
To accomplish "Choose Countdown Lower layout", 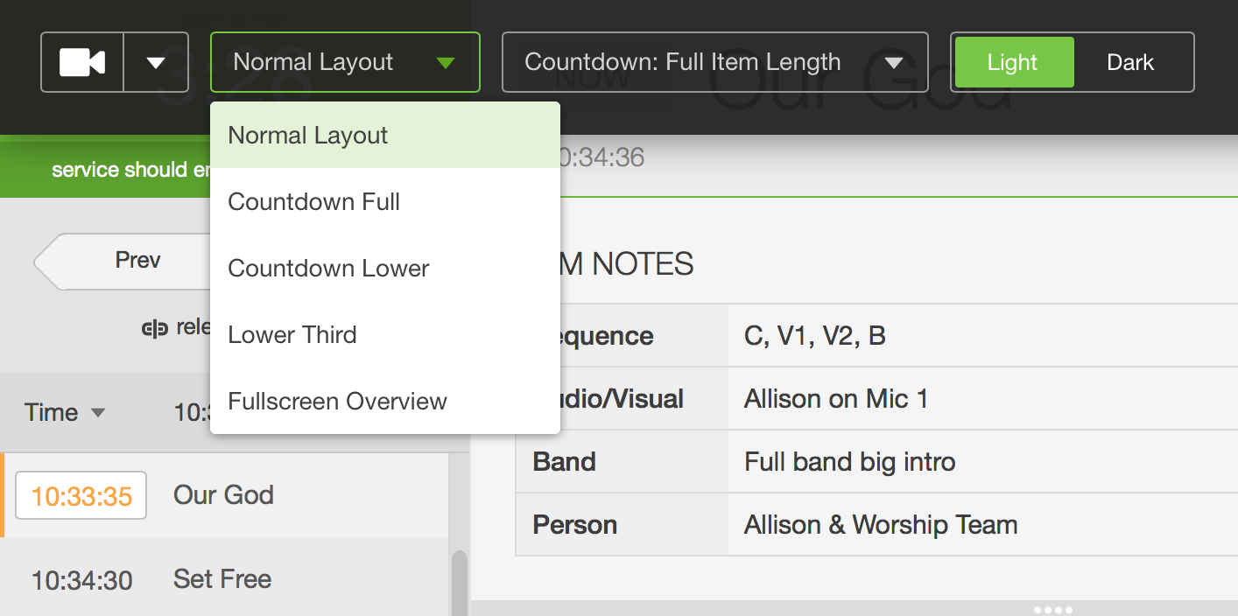I will [x=327, y=268].
